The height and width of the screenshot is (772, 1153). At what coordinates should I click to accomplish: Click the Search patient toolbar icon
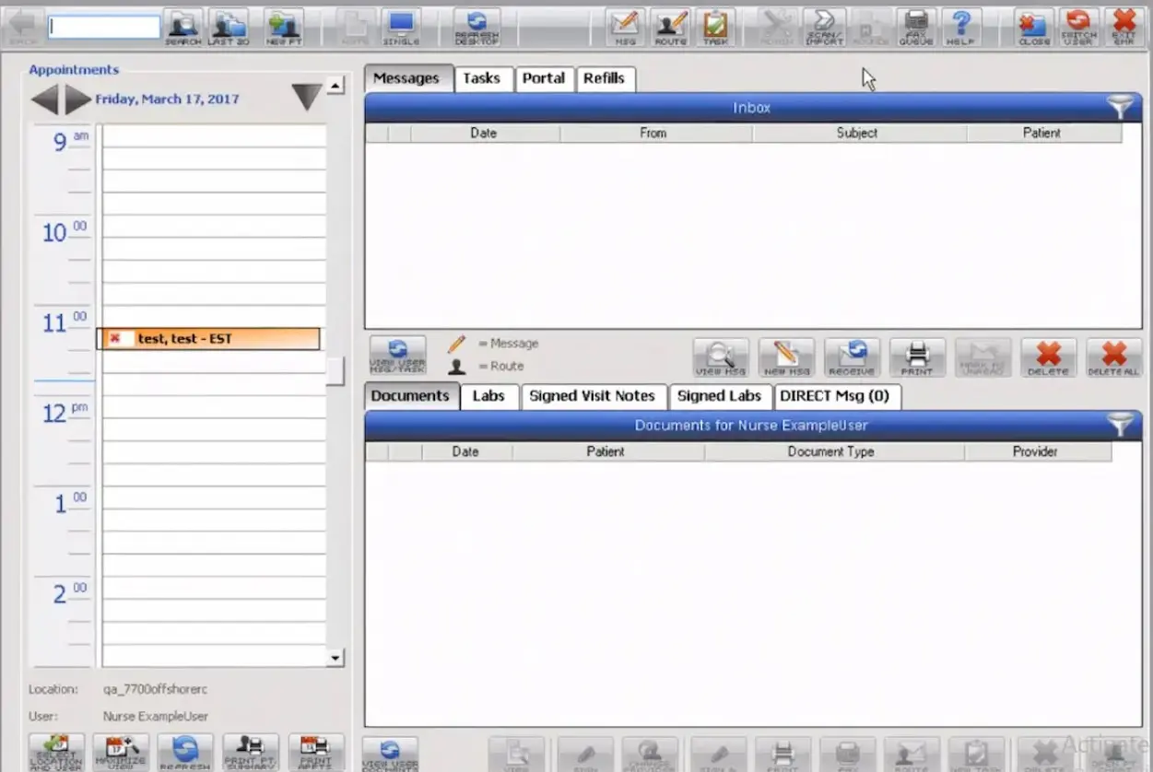click(183, 28)
